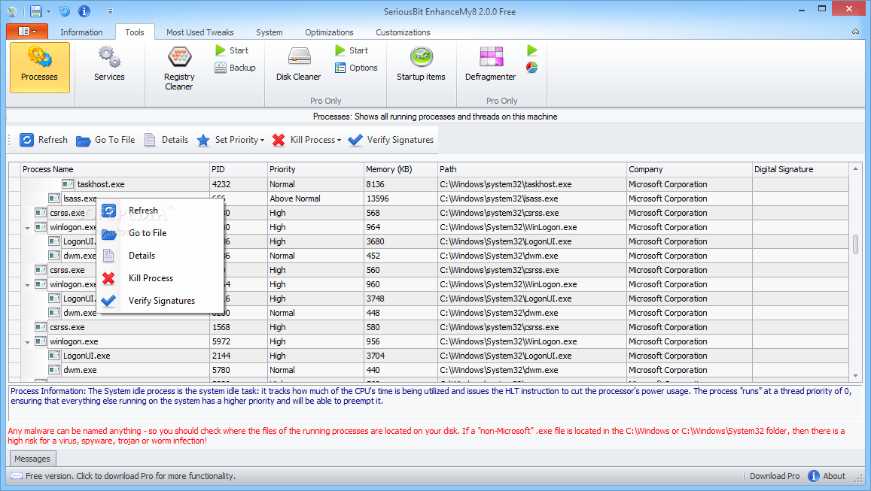The height and width of the screenshot is (491, 871).
Task: Choose Verify Signatures from context menu
Action: coord(160,301)
